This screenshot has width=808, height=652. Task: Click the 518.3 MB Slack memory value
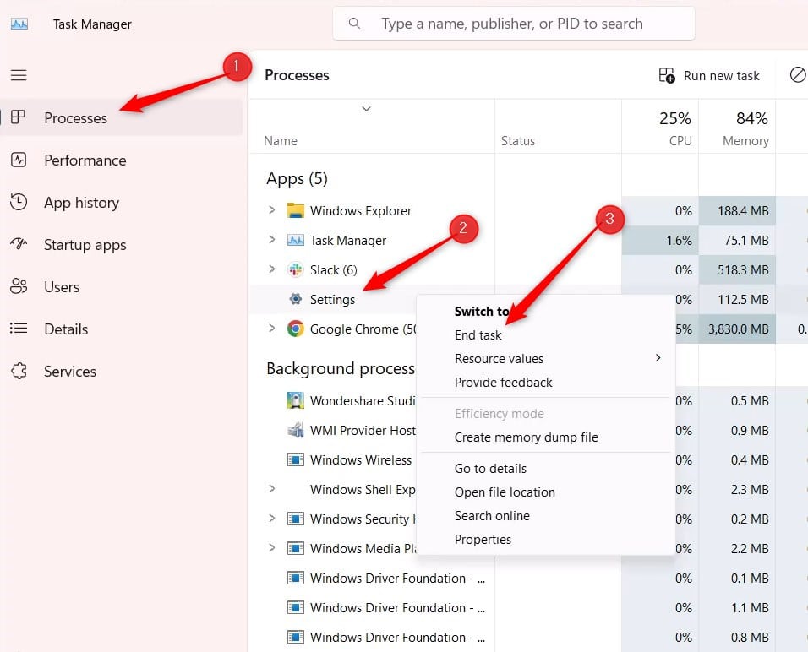click(743, 270)
